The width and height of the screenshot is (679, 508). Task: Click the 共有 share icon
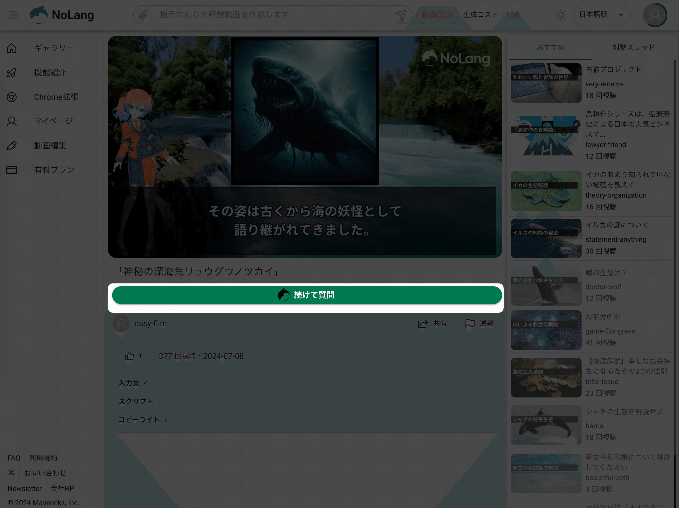(x=423, y=324)
